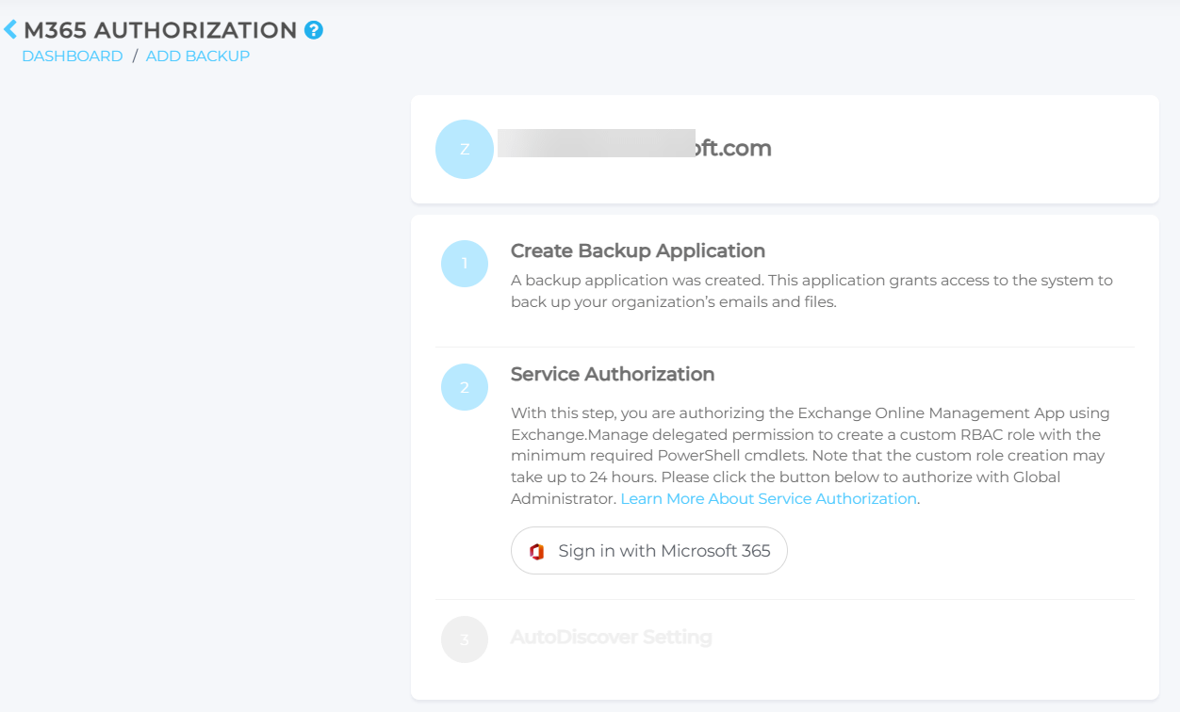Screen dimensions: 1180x712
Task: Click the back arrow chevron
Action: tap(10, 28)
